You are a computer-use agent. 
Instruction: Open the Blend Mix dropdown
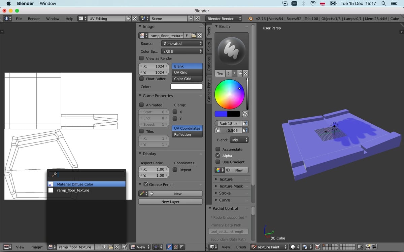point(239,140)
